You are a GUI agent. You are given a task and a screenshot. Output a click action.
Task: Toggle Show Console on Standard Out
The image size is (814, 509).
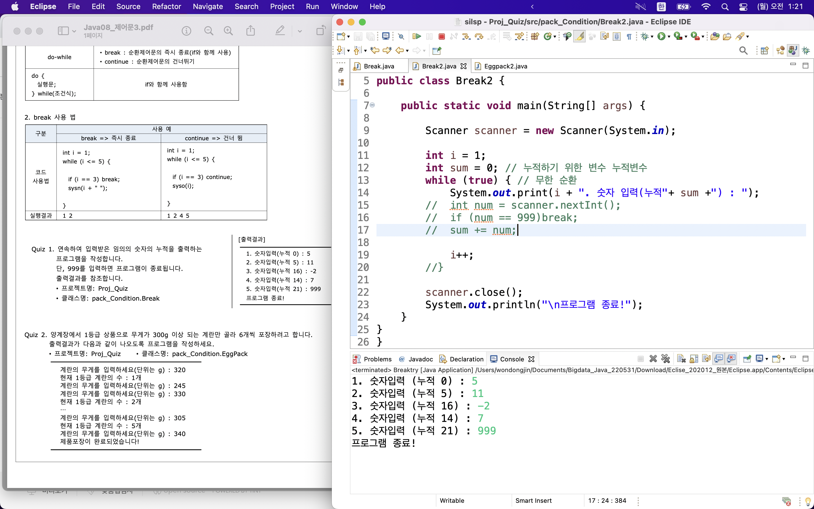(719, 359)
